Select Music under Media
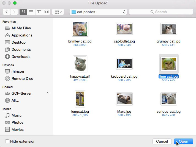This screenshot has height=147, width=196. click(x=17, y=115)
